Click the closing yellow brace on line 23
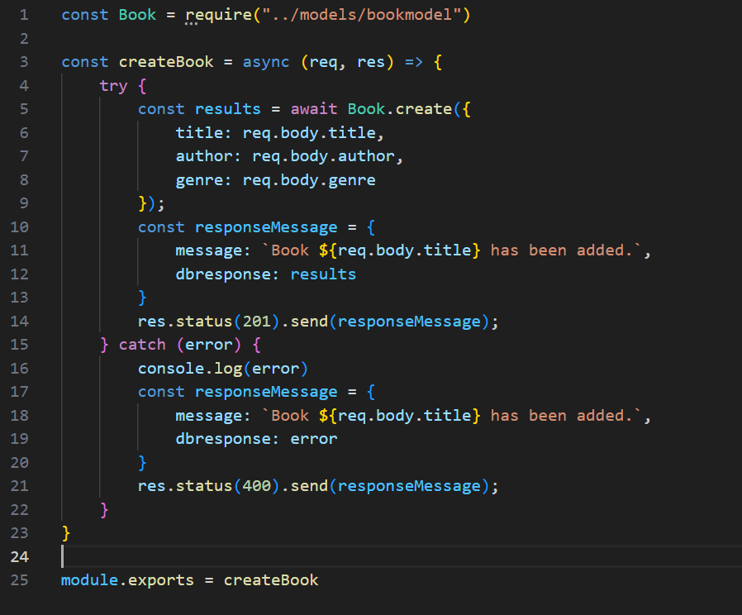This screenshot has width=742, height=615. (x=66, y=533)
